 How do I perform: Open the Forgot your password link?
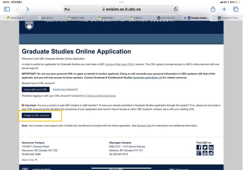(65, 89)
